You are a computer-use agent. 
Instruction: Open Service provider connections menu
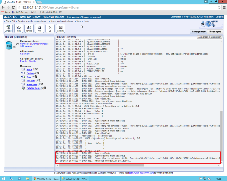click(32, 21)
